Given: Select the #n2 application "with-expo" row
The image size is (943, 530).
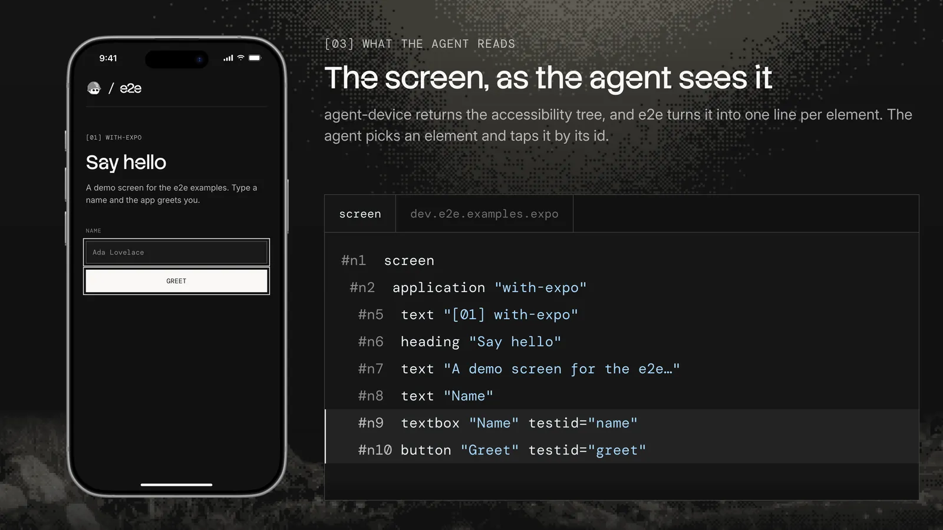Looking at the screenshot, I should tap(622, 287).
